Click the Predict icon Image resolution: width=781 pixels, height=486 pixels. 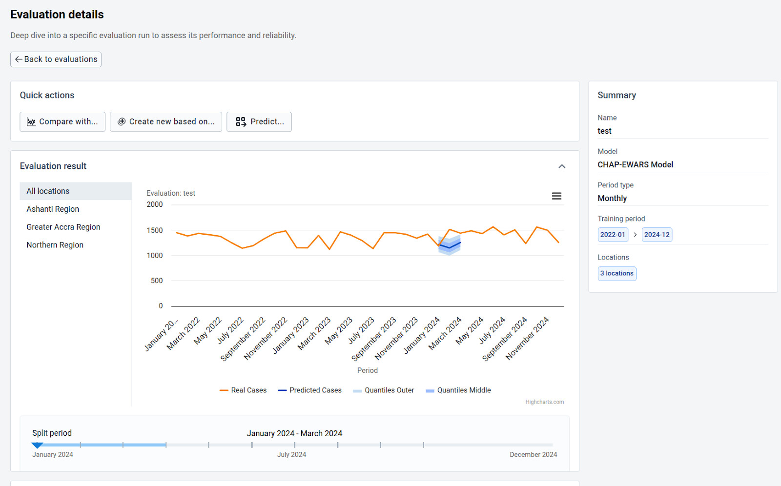(241, 122)
